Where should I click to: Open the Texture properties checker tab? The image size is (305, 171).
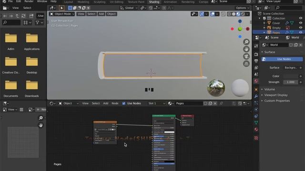coord(256,138)
